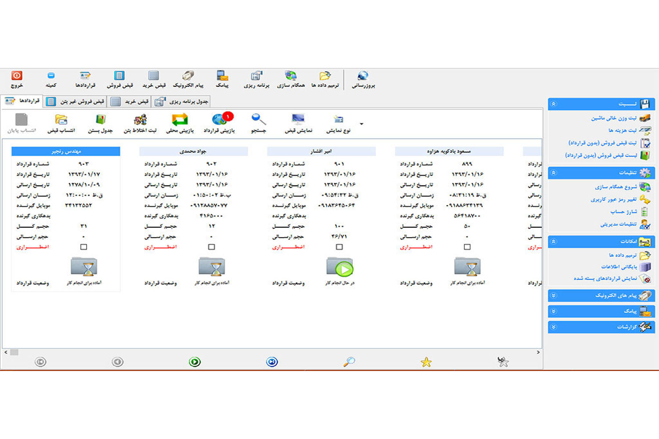
Task: Click the horizontal scrollbar right arrow
Action: point(538,352)
